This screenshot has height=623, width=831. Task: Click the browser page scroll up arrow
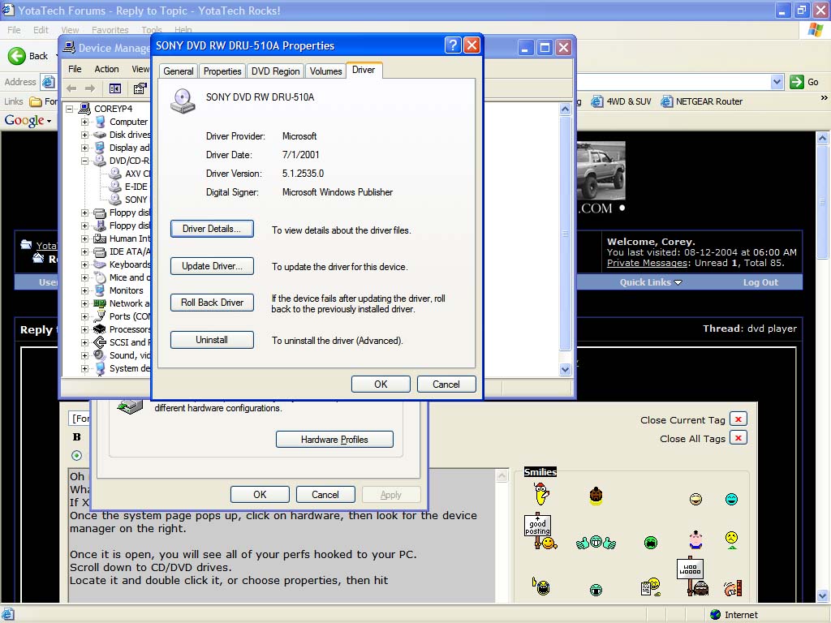[x=823, y=138]
